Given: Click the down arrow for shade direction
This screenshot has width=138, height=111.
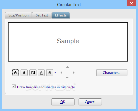Looking at the screenshot, I should click(67, 78).
